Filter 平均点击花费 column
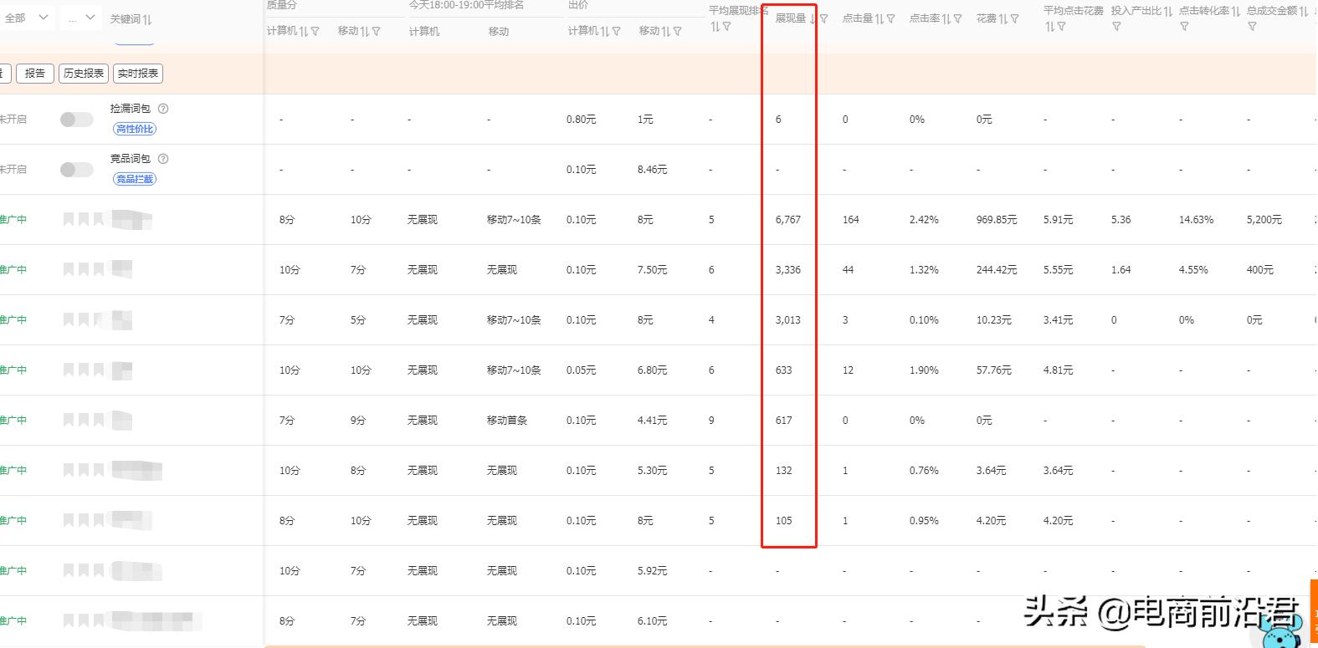Viewport: 1318px width, 648px height. (1061, 27)
